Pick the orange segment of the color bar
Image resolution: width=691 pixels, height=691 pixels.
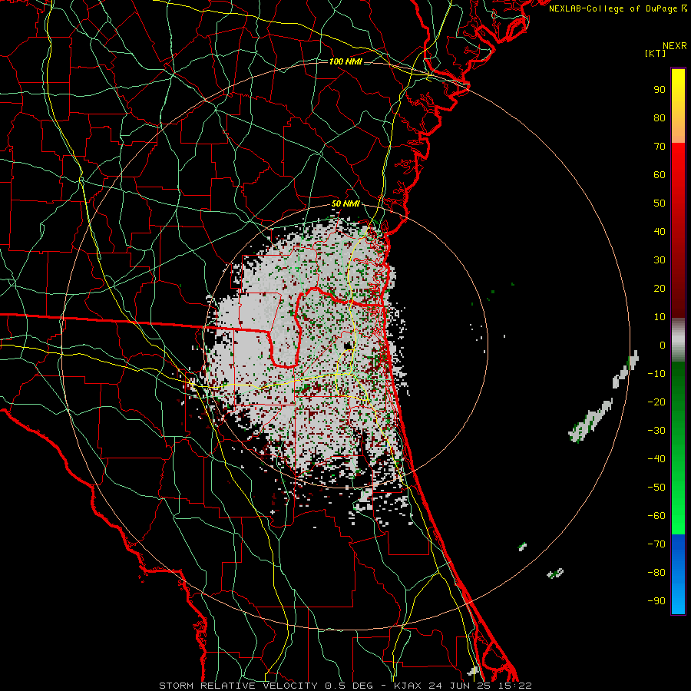(678, 130)
